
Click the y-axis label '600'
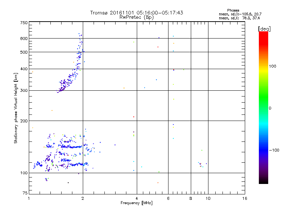(x=24, y=39)
